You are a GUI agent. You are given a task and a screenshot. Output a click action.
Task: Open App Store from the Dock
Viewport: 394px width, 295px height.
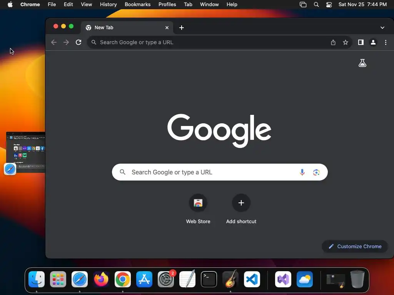pos(144,279)
